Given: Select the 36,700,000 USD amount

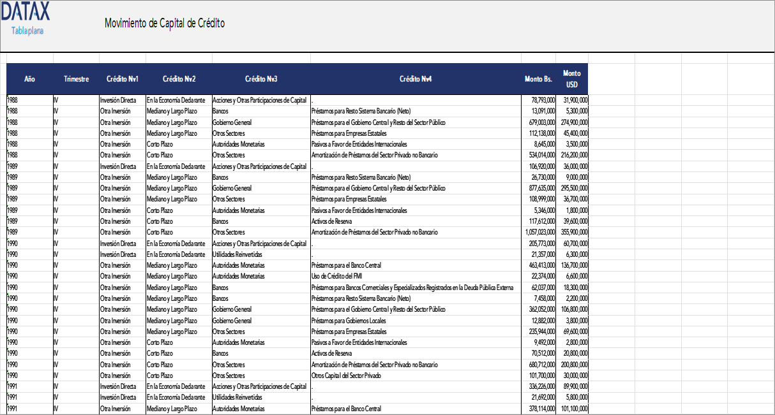Looking at the screenshot, I should (572, 200).
